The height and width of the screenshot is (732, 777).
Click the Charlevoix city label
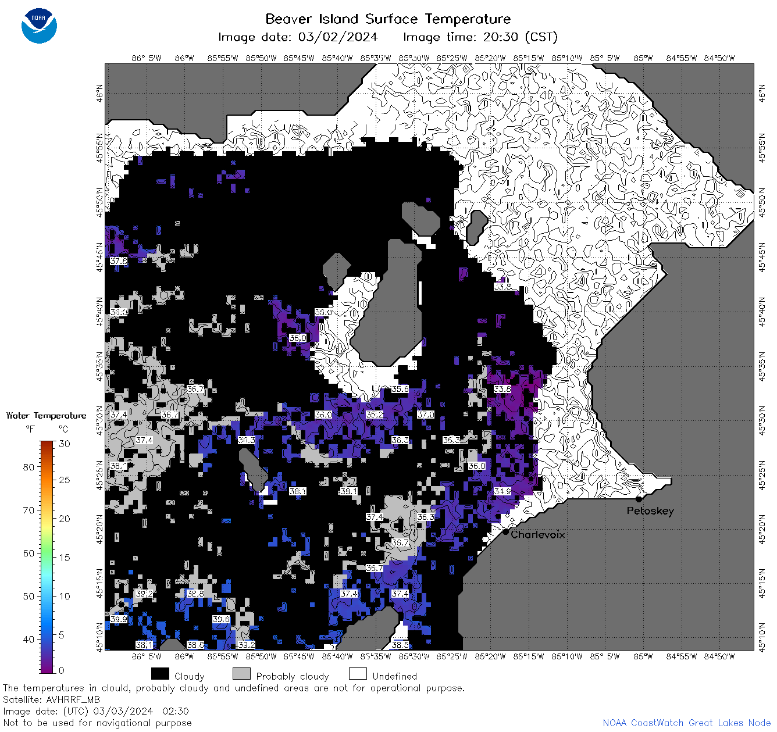click(x=538, y=534)
